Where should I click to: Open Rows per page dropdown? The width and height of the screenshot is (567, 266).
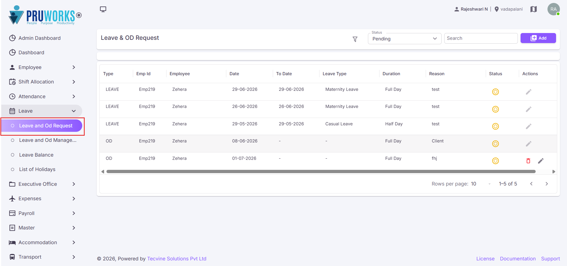point(481,184)
